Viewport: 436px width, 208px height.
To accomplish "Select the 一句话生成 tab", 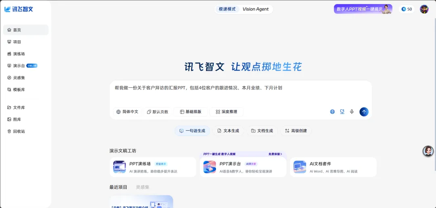I will (192, 131).
